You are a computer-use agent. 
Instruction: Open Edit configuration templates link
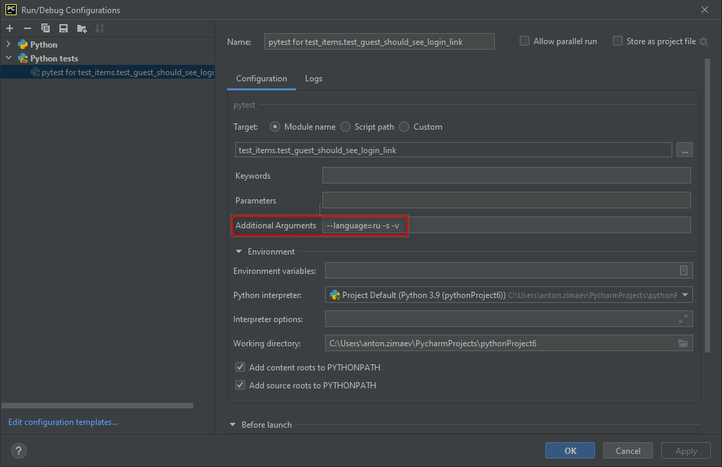pos(63,422)
